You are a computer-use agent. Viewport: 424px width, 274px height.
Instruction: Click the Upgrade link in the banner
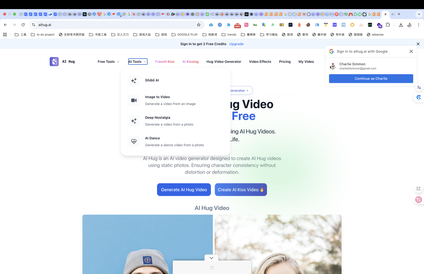pyautogui.click(x=236, y=44)
